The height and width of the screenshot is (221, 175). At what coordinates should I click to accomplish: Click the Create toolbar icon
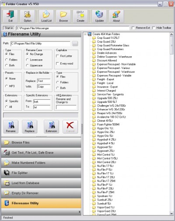tap(80, 16)
